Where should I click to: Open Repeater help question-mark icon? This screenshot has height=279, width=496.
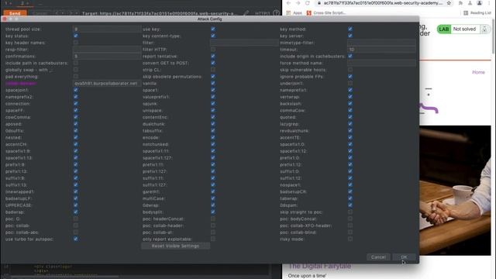point(276,13)
